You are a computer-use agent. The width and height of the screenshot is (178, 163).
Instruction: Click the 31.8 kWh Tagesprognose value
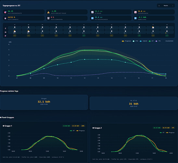[142, 11]
